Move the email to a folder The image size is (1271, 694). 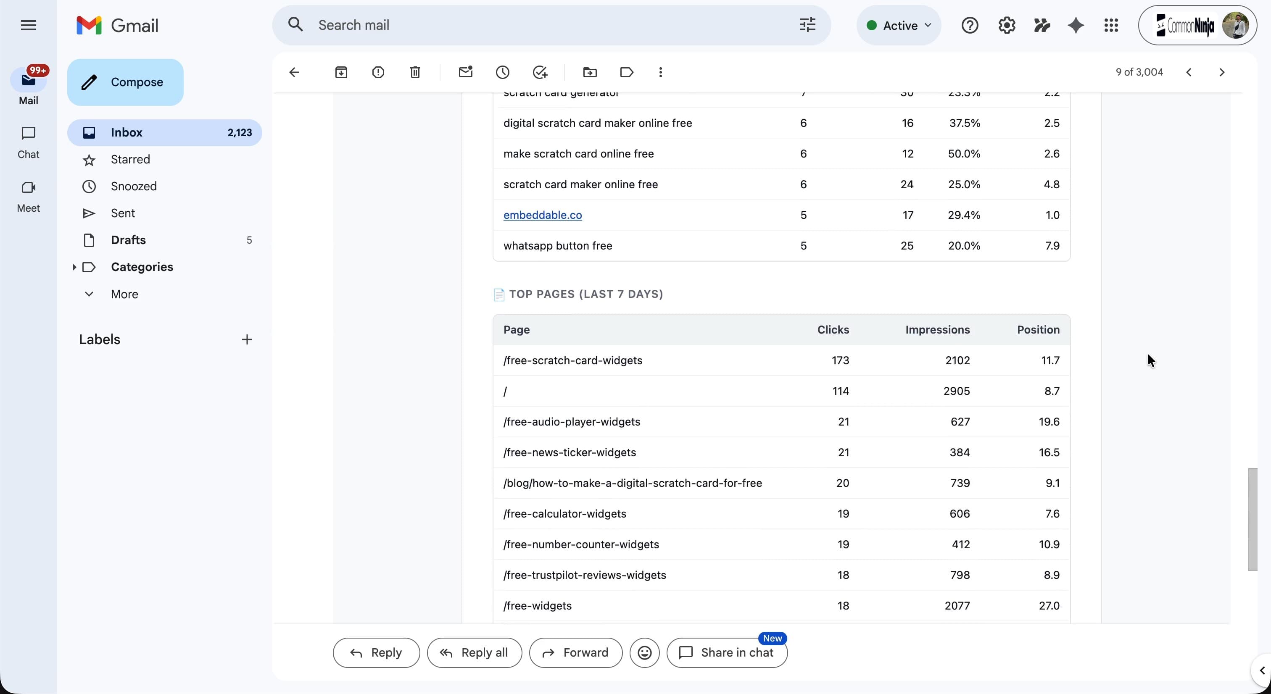(590, 72)
